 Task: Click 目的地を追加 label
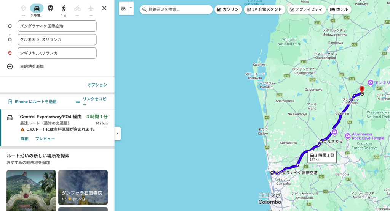pyautogui.click(x=32, y=66)
